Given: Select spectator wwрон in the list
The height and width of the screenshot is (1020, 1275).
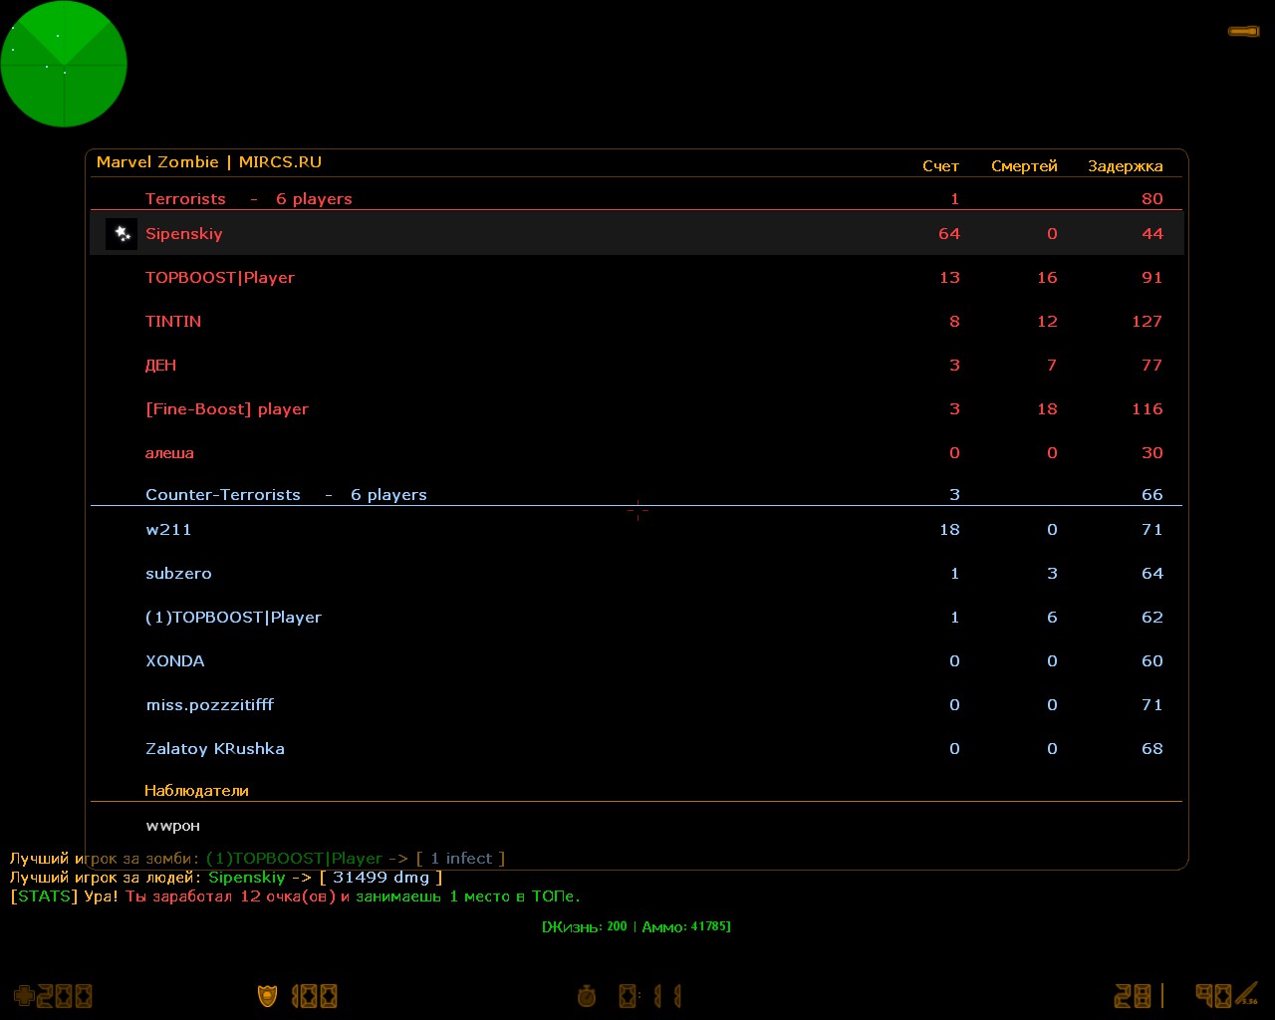Looking at the screenshot, I should (x=172, y=826).
